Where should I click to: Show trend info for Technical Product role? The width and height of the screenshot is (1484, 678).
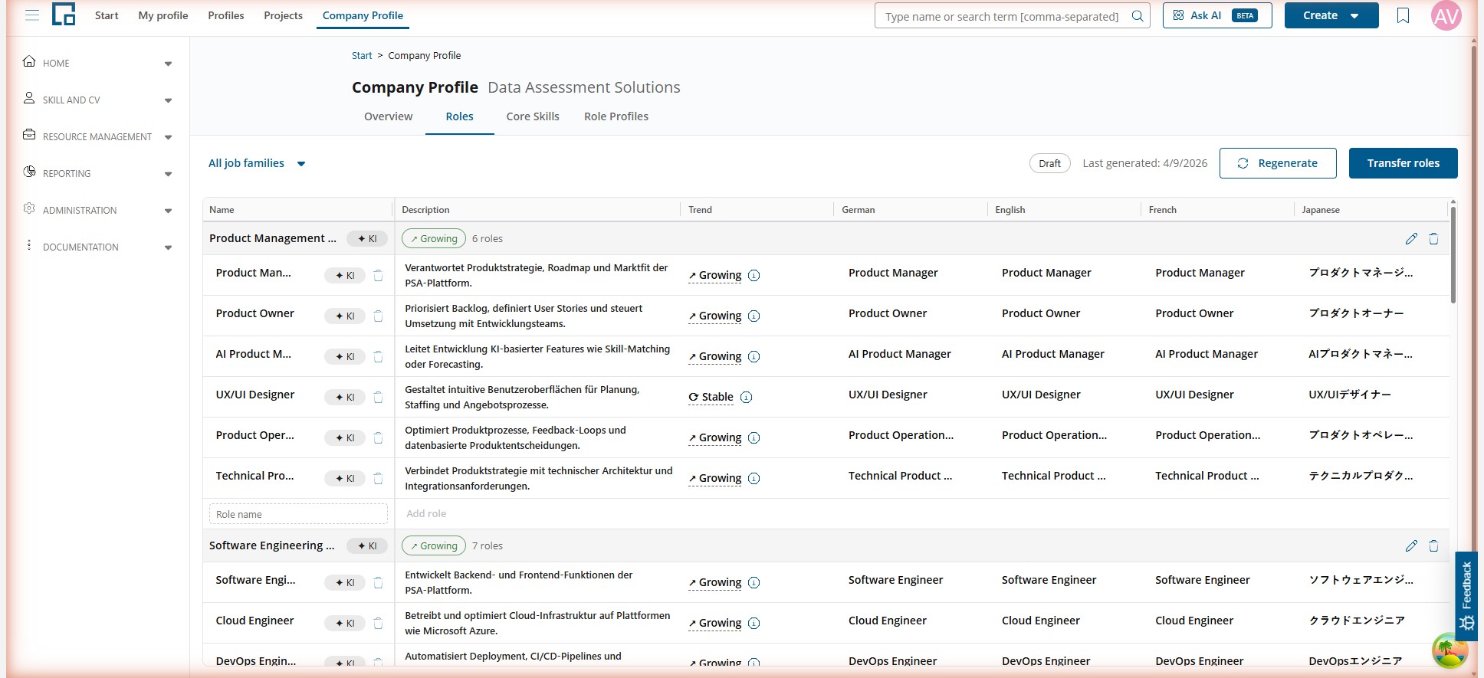(754, 478)
